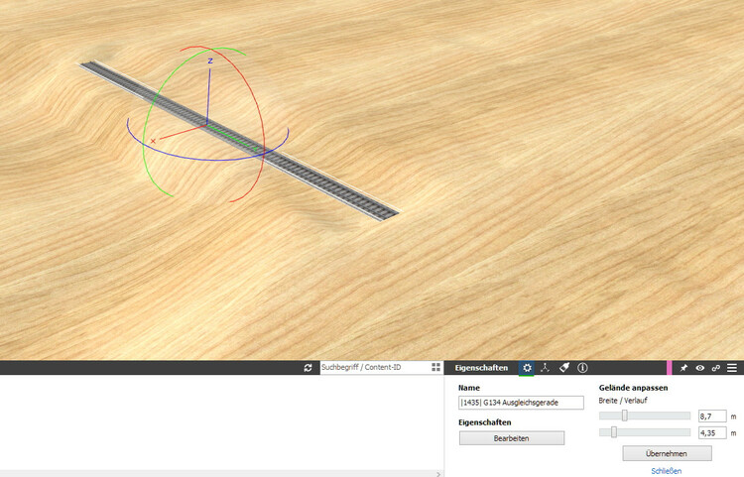Click the Breite / Verlauf label
The width and height of the screenshot is (744, 477).
[x=623, y=401]
